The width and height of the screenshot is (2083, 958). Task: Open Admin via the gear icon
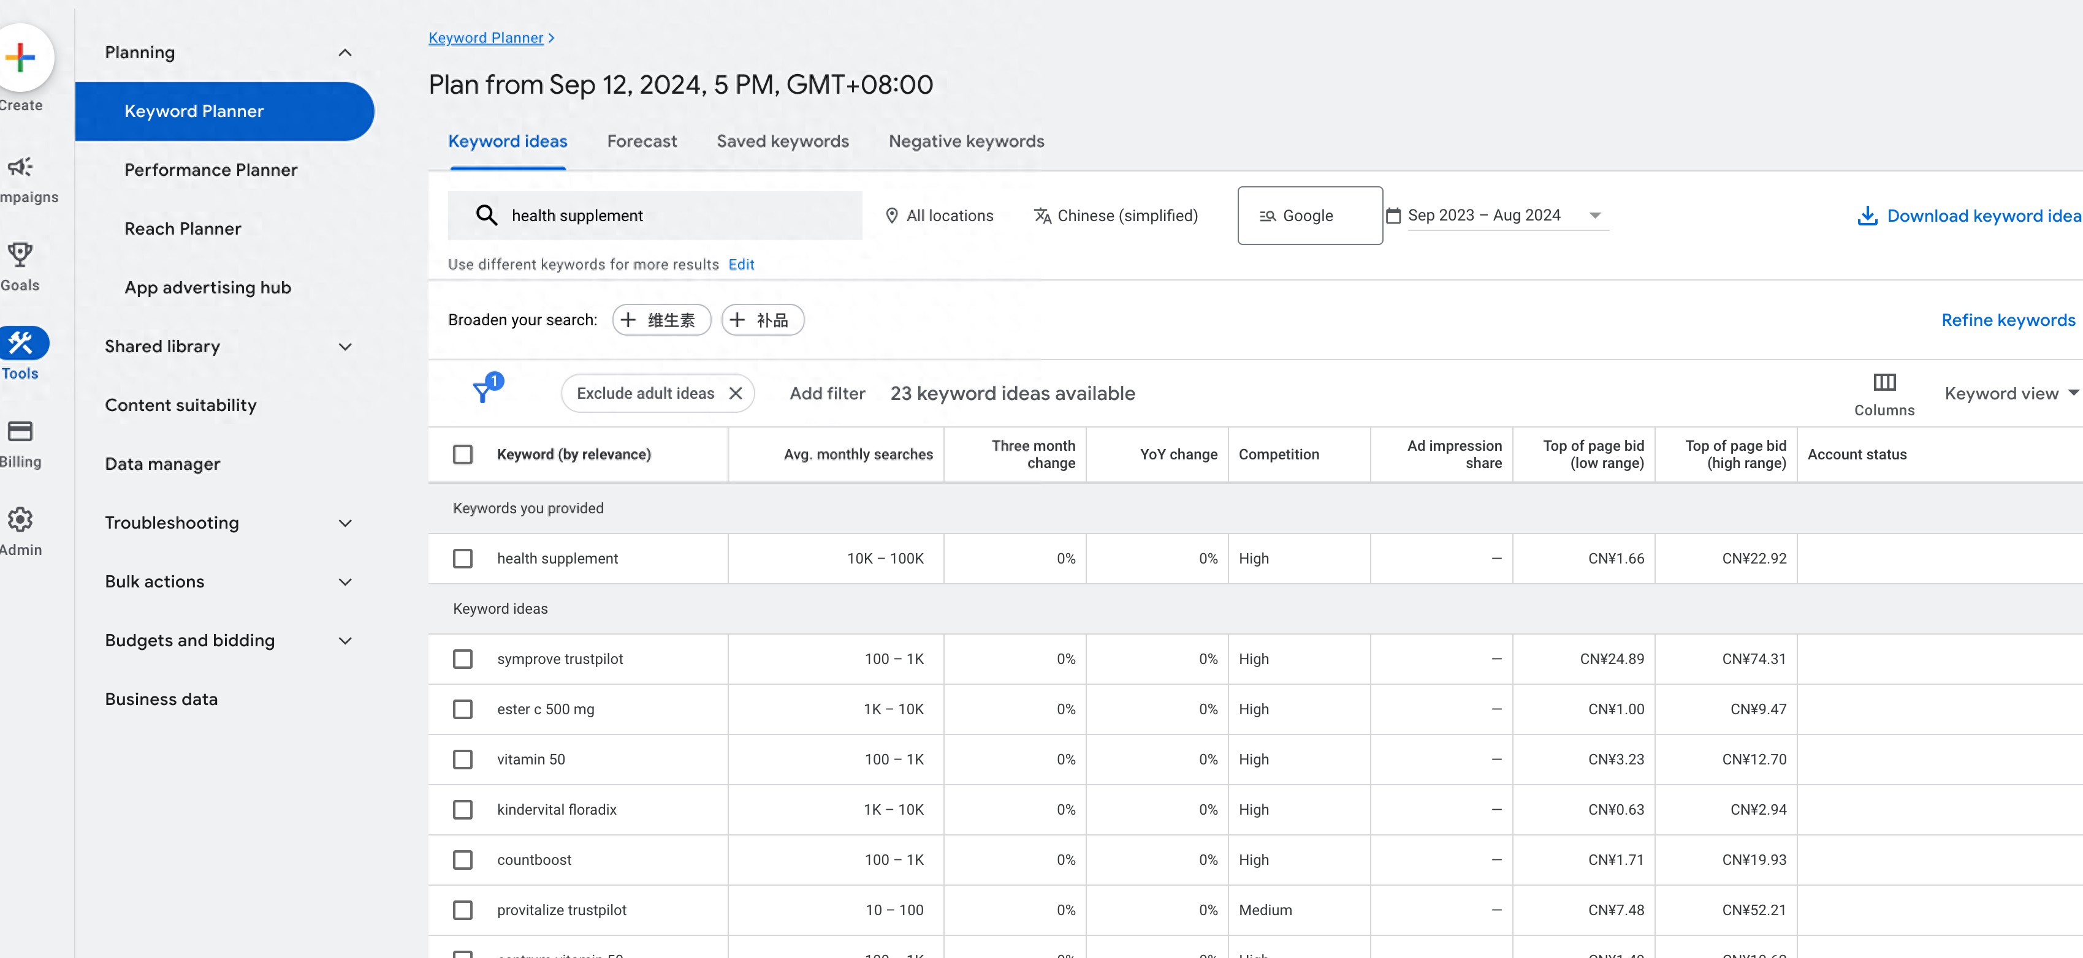20,519
